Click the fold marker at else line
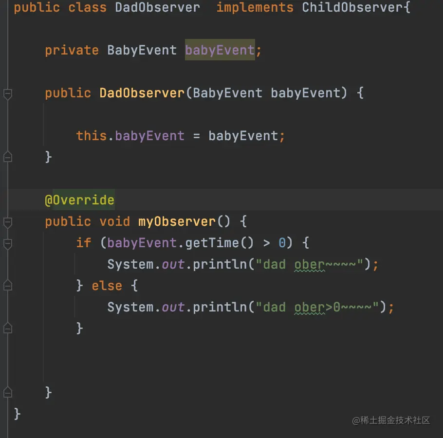Viewport: 443px width, 438px height. click(x=8, y=285)
